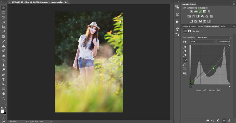The width and height of the screenshot is (236, 123).
Task: Click the Curves adjustment icon
Action: click(200, 11)
